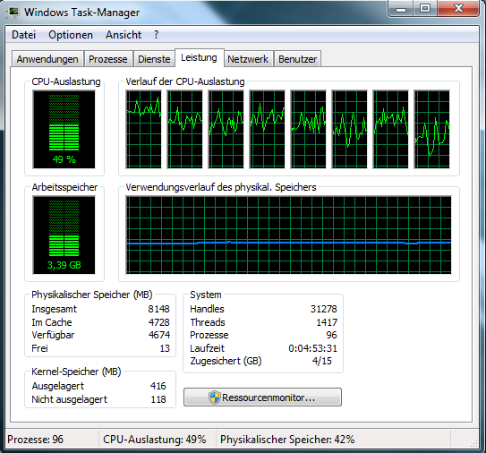Click status bar text Prozesse: 96
The height and width of the screenshot is (453, 486).
click(x=35, y=440)
